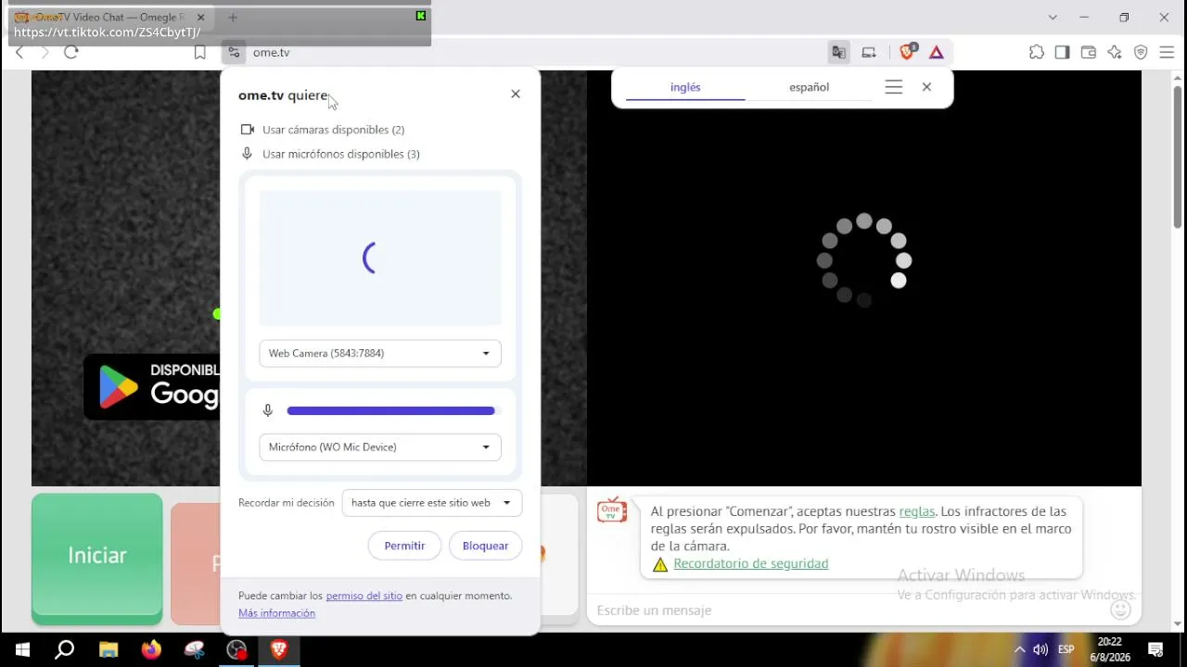Viewport: 1187px width, 667px height.
Task: Switch translation to the inglés tab
Action: click(x=685, y=87)
